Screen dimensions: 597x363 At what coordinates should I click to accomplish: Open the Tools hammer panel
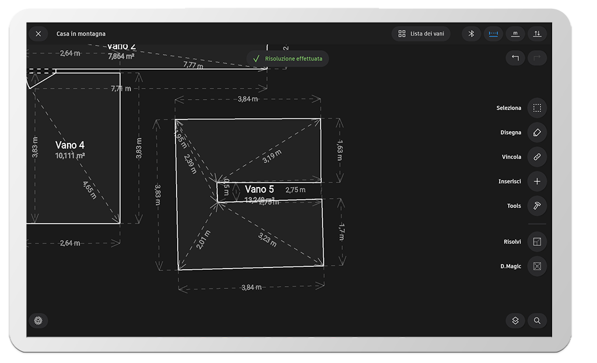pyautogui.click(x=536, y=206)
